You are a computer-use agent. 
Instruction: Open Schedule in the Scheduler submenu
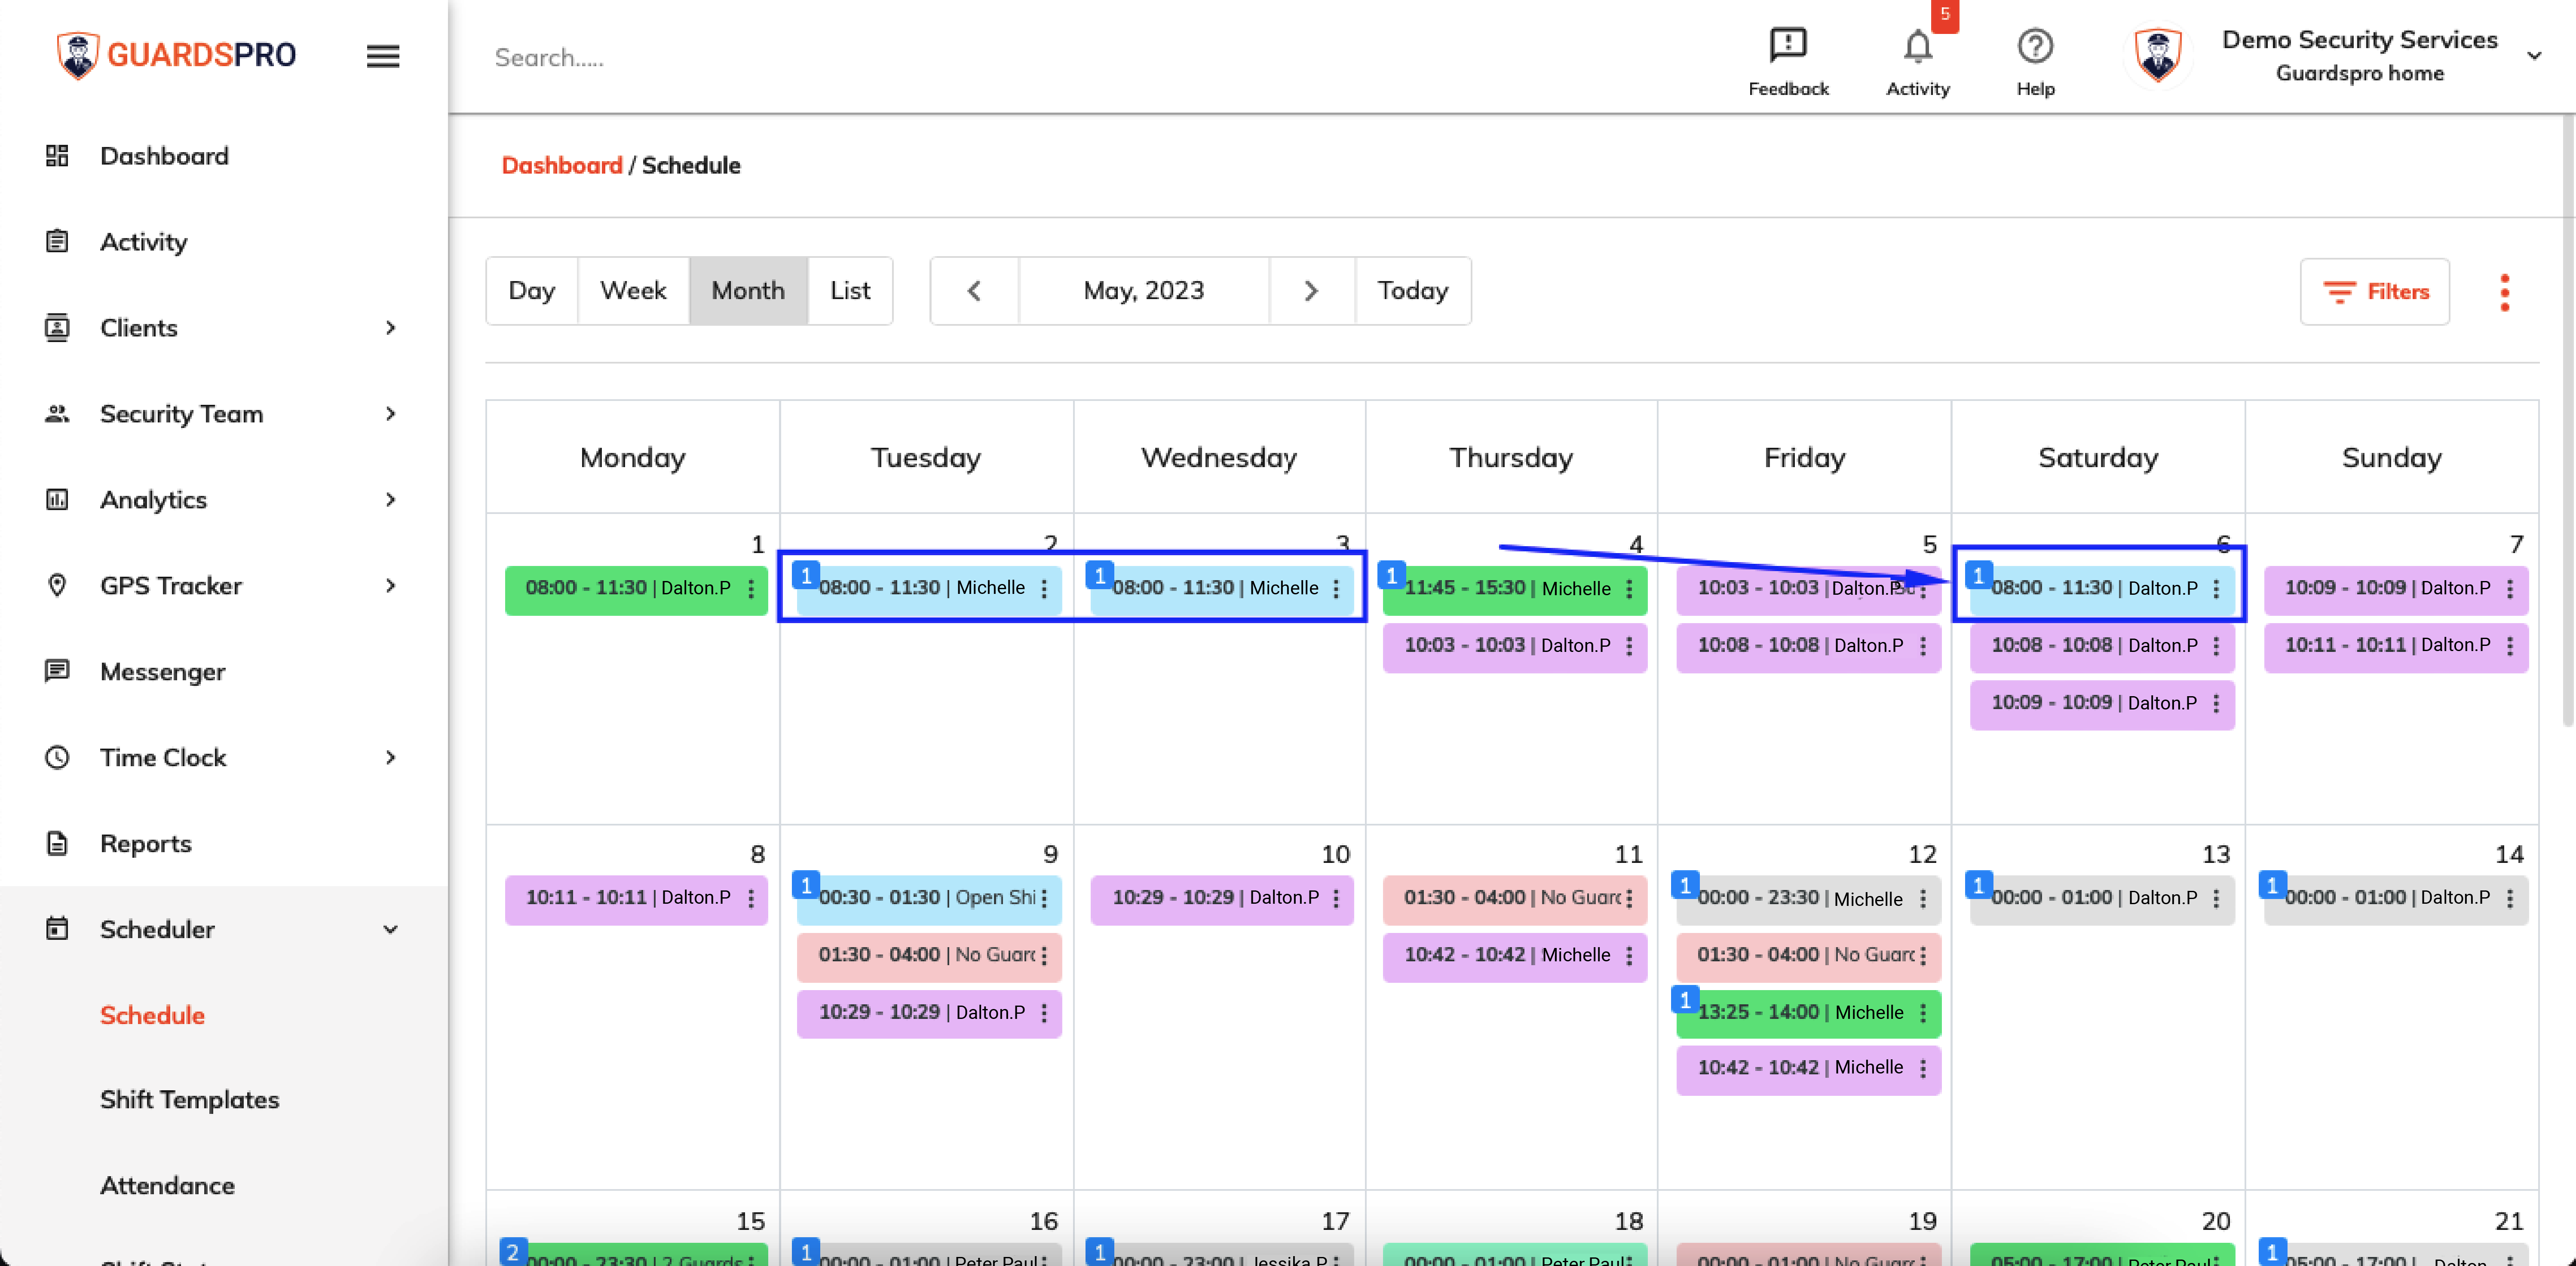152,1015
